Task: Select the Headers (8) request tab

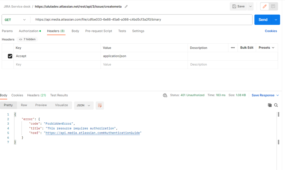Action: click(56, 31)
